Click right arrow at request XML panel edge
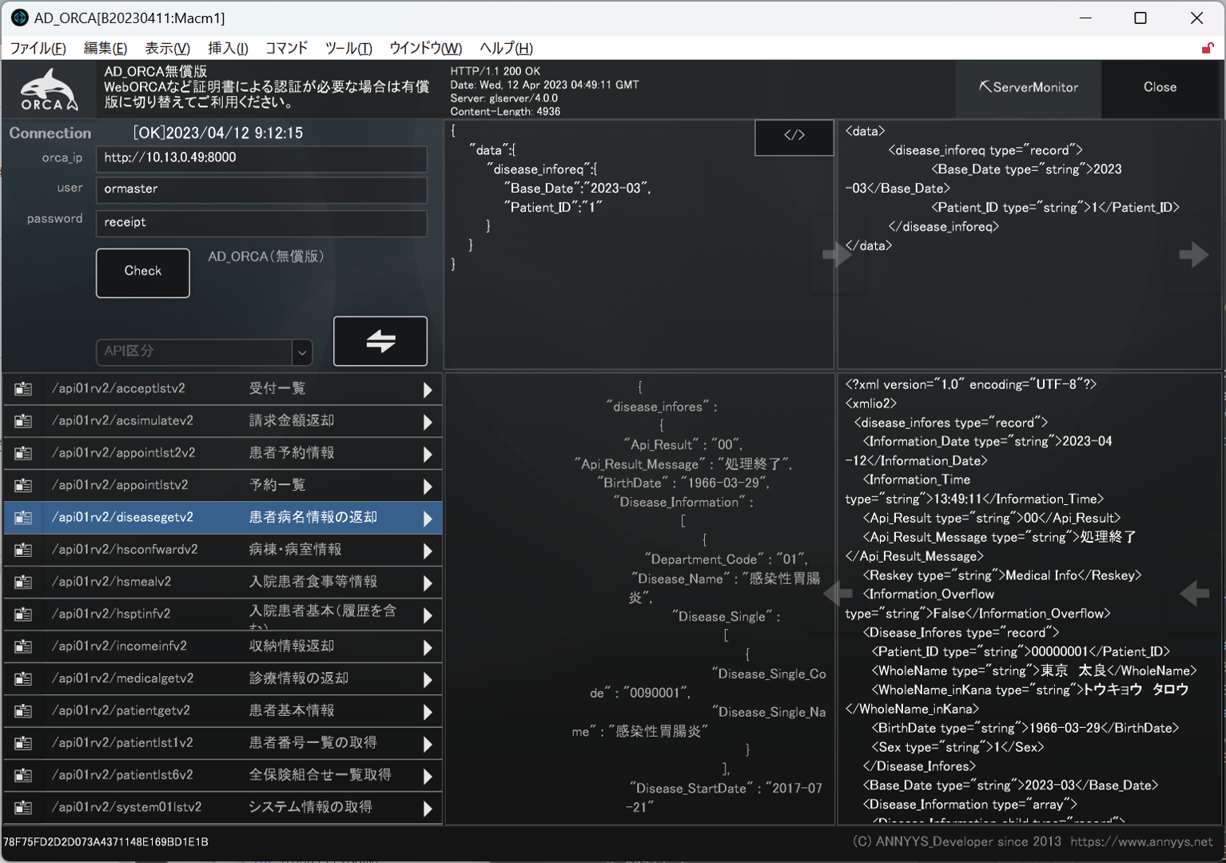 (x=1194, y=254)
